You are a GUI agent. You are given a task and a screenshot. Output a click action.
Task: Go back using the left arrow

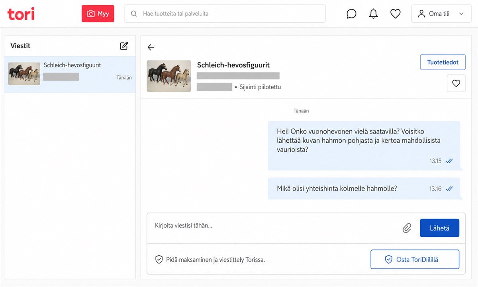pos(151,47)
